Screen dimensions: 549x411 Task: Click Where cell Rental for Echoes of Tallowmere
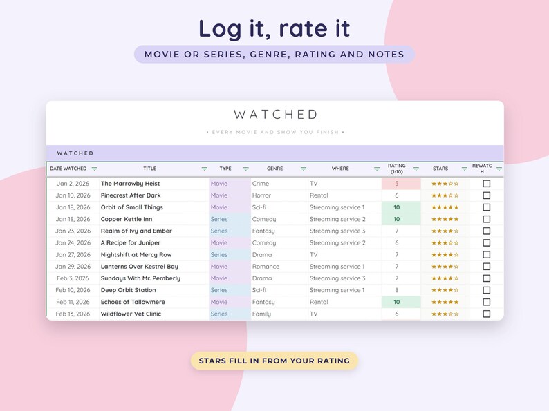tap(345, 302)
